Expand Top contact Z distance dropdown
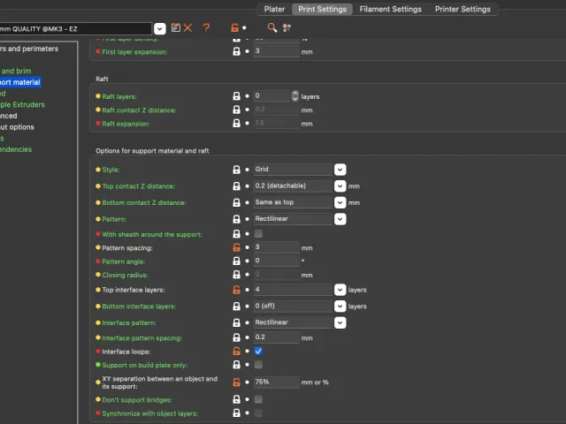 [340, 186]
